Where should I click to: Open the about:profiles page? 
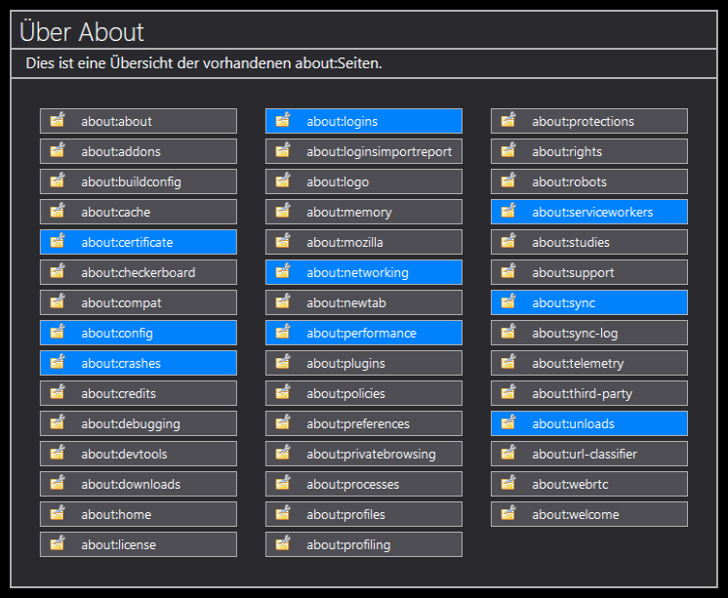[364, 514]
